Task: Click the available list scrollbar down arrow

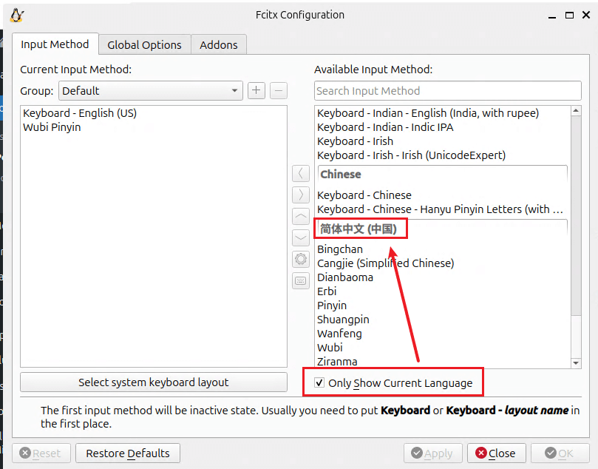Action: (x=576, y=363)
